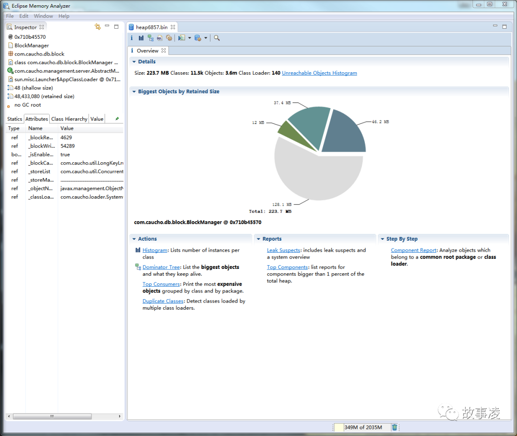
Task: Open the Duplicate Classes link
Action: pos(163,301)
